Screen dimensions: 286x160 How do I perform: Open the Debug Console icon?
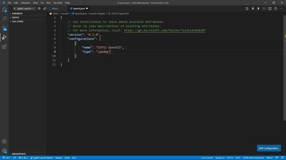[45, 8]
